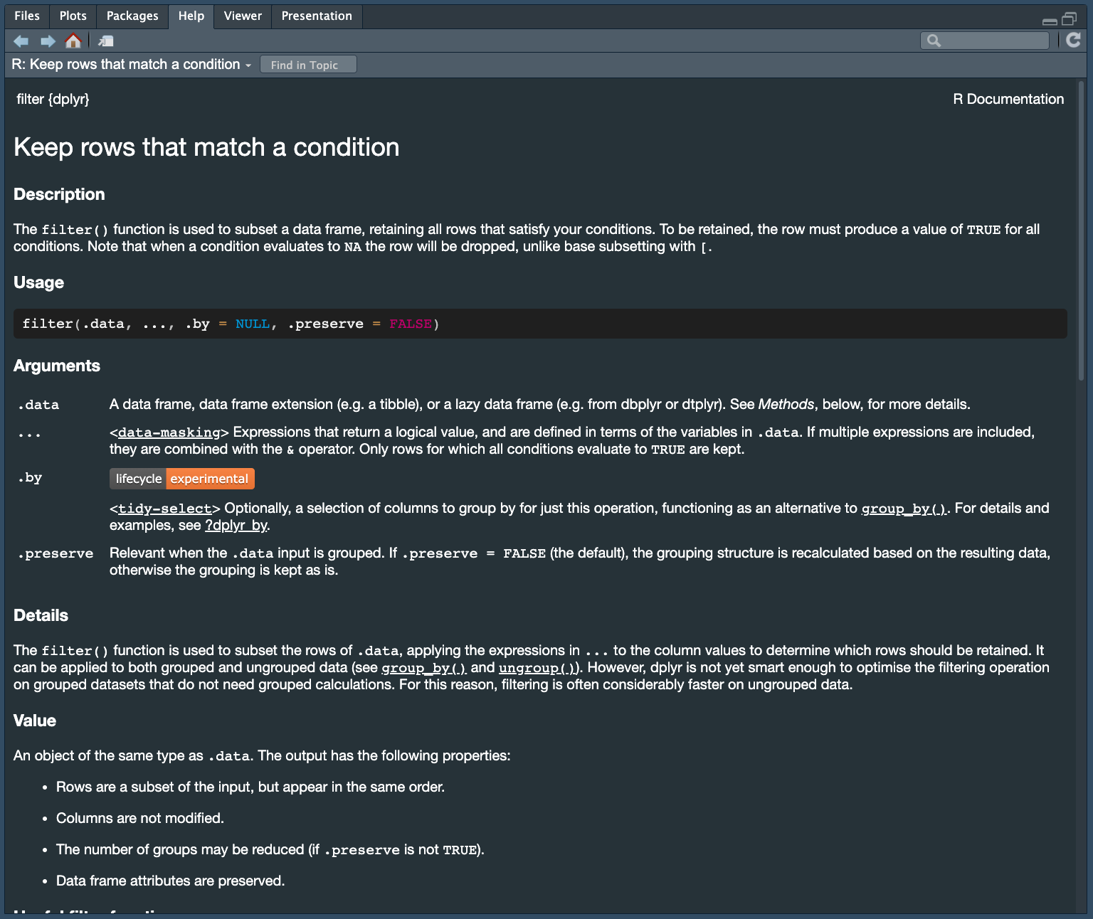Image resolution: width=1093 pixels, height=919 pixels.
Task: Click the magnifier icon in search box
Action: pyautogui.click(x=934, y=41)
